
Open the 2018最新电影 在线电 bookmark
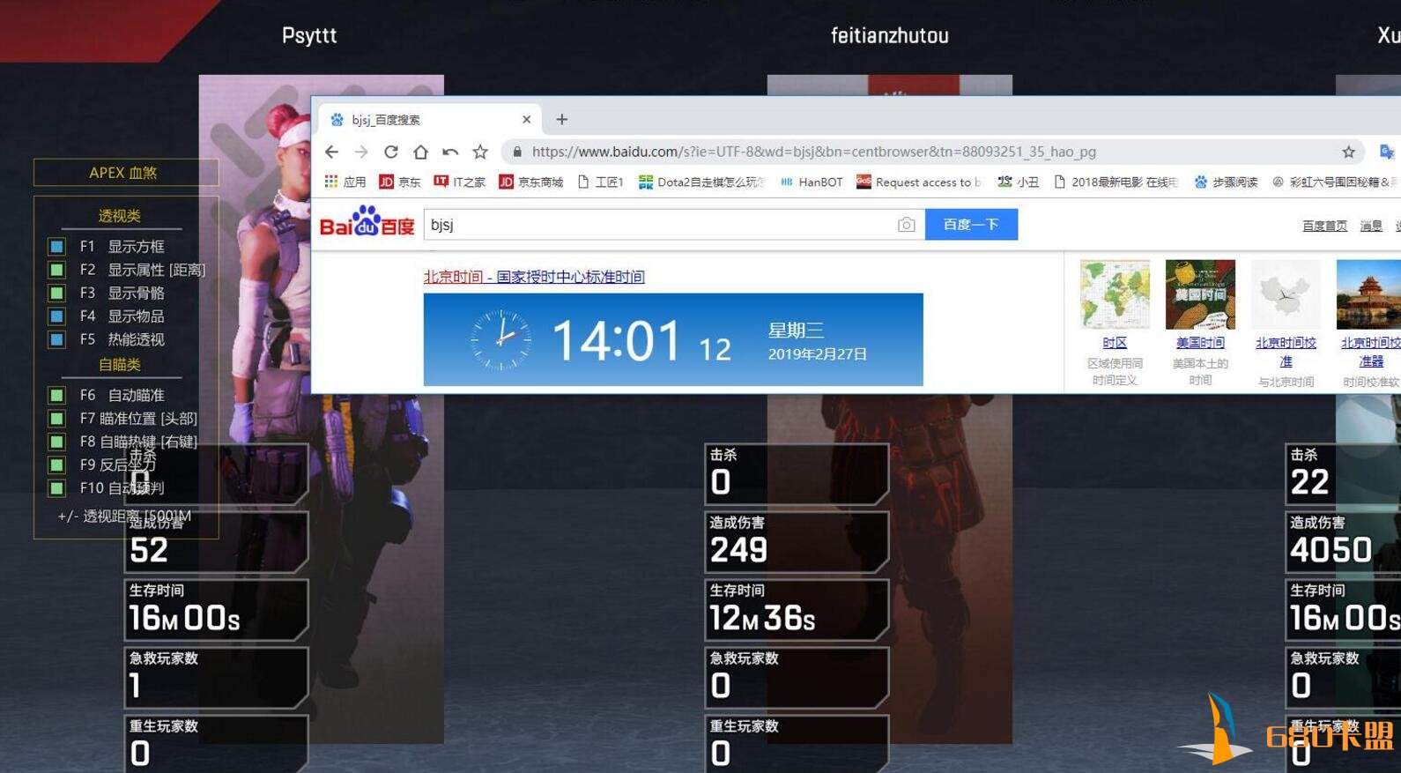click(x=1116, y=182)
